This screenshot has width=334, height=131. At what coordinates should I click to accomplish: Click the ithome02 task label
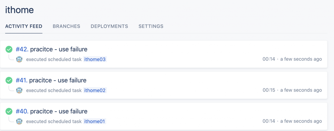click(x=95, y=90)
